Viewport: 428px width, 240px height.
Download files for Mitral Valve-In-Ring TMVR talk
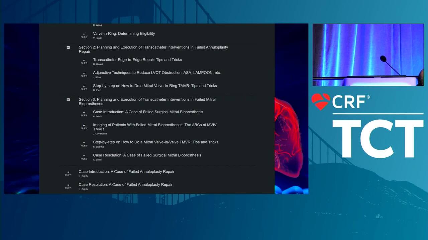[x=84, y=87]
